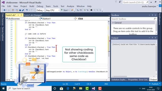The image size is (162, 91).
Task: Open the Build menu
Action: tap(32, 6)
